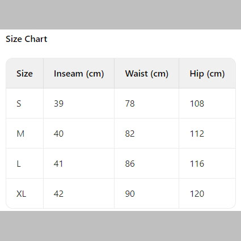Select the S size cell
Viewport: 241px width, 241px height.
click(25, 103)
